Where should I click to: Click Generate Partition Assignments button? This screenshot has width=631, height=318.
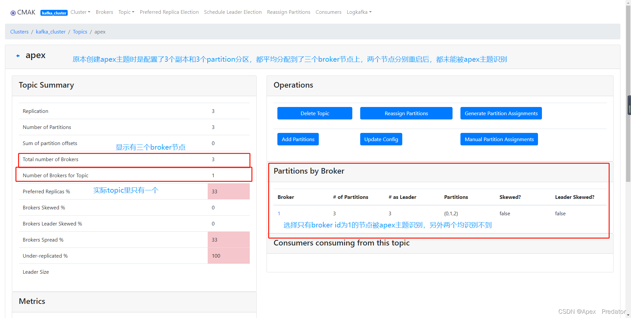coord(501,113)
